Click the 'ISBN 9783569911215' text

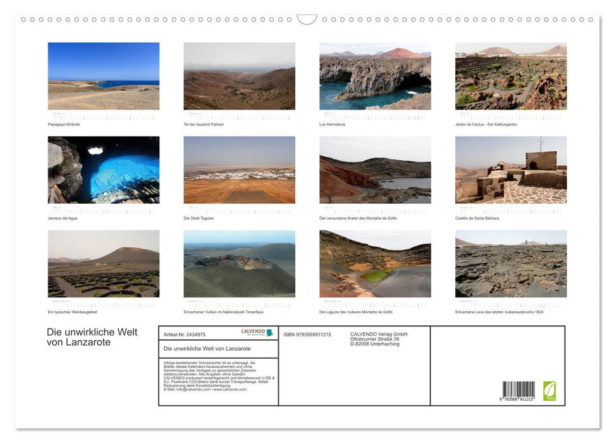[307, 335]
